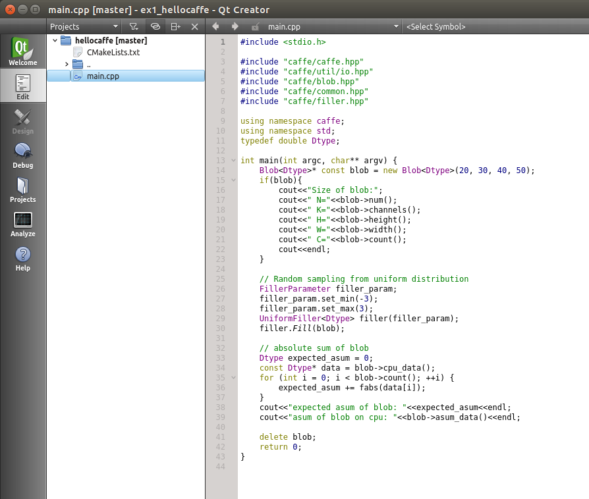
Task: Click 'caffe/filler.hpp' include on line 7
Action: click(325, 101)
